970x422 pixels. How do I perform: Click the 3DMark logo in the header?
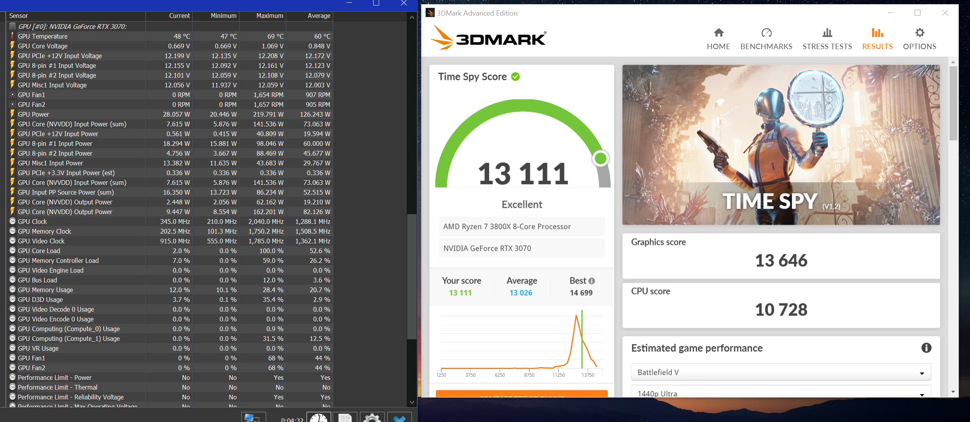[x=488, y=38]
